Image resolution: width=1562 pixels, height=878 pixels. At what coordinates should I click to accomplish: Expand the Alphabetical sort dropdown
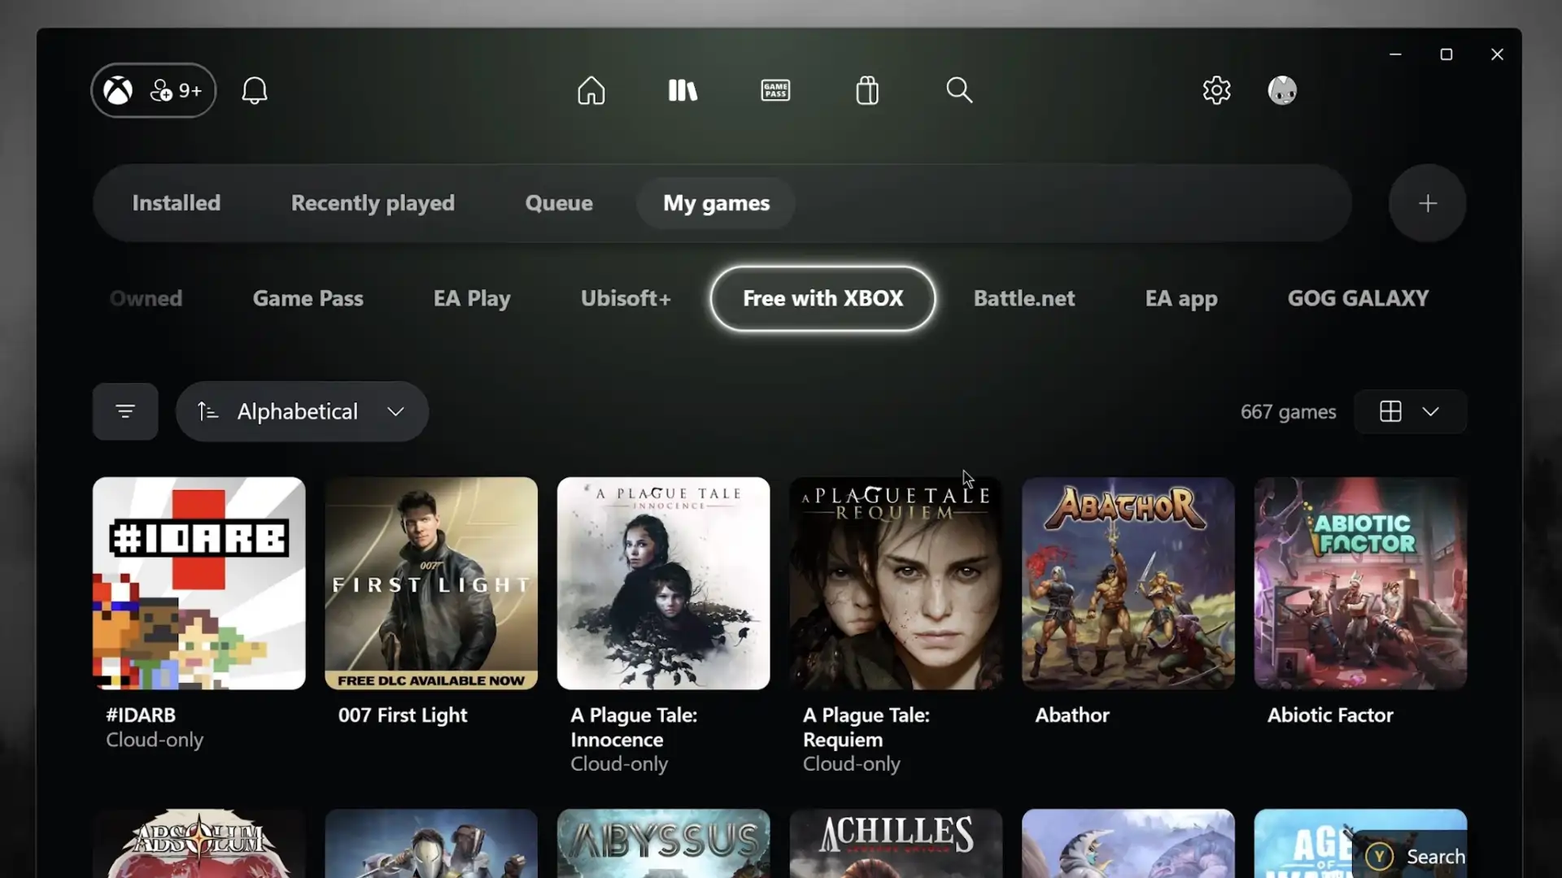(302, 411)
